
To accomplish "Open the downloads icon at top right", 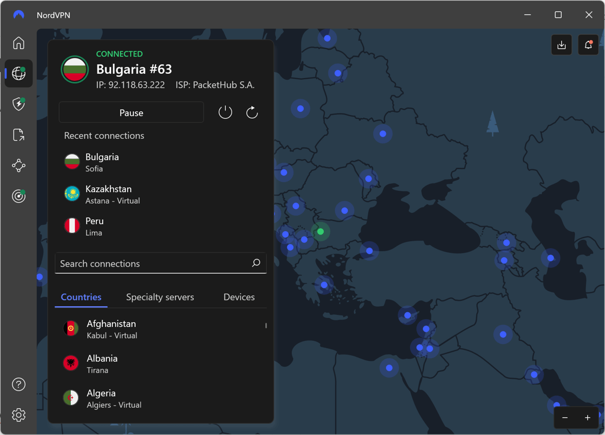I will pyautogui.click(x=561, y=45).
